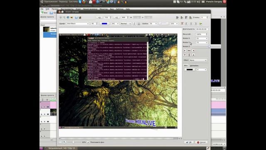Open the Arial Black font dropdown

coord(78,24)
